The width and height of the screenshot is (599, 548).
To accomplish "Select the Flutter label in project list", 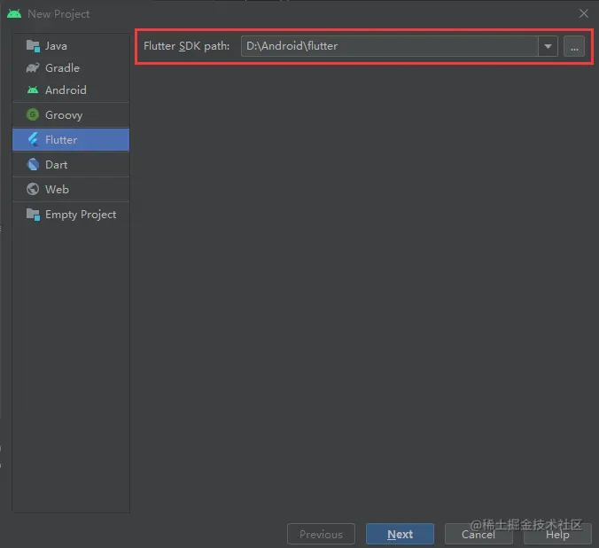I will click(61, 140).
